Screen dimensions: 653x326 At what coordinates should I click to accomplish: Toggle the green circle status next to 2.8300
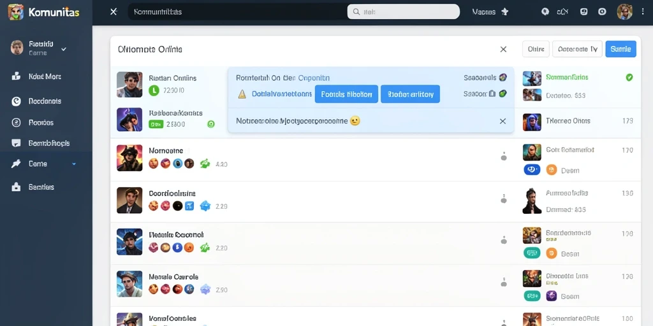(210, 124)
